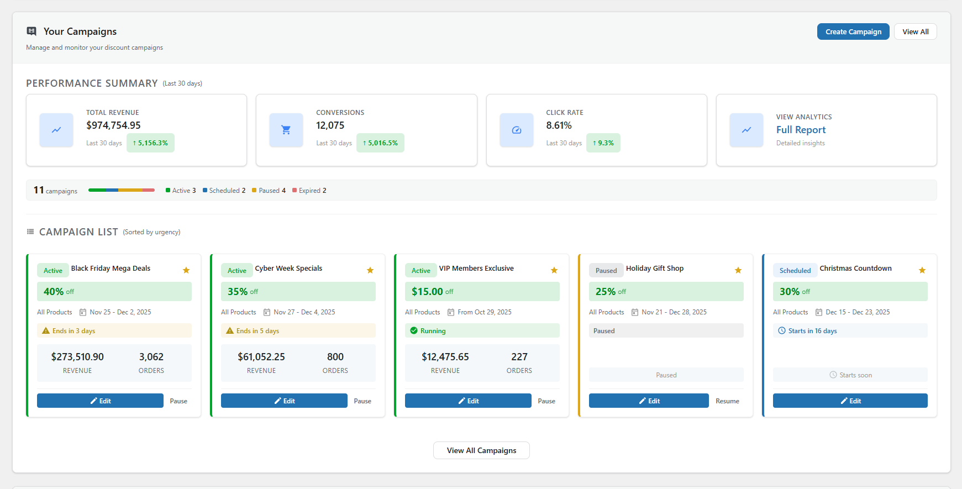This screenshot has width=962, height=489.
Task: Click click rate value 8.61%
Action: 559,125
